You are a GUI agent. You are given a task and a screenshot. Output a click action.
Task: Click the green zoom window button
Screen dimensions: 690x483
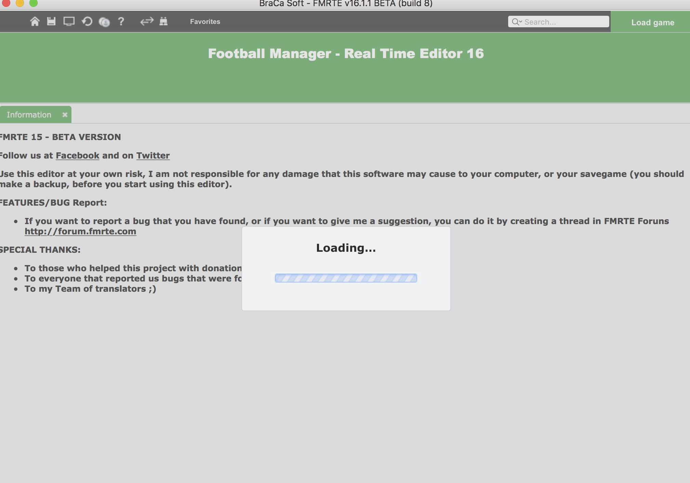tap(34, 3)
